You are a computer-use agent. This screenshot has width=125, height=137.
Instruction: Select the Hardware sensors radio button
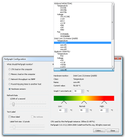(17, 89)
